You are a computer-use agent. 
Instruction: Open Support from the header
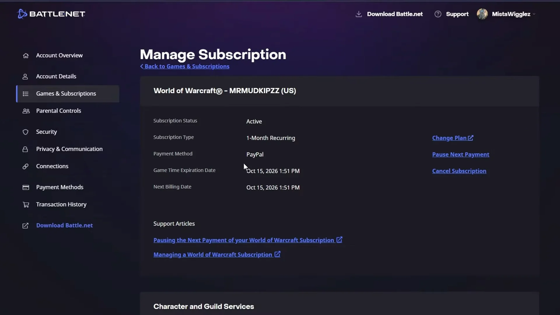click(457, 14)
